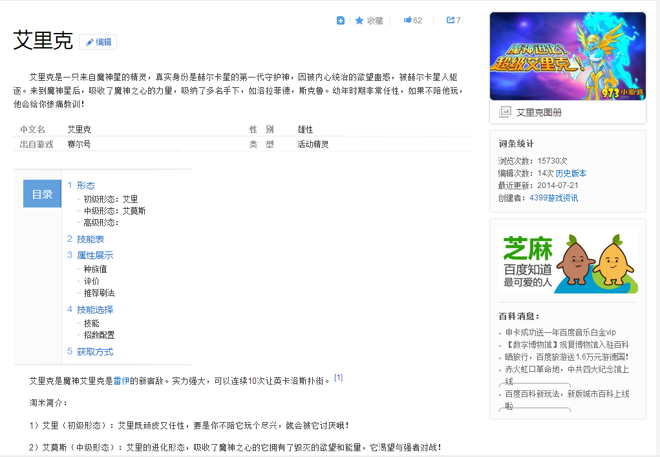Click the blue plus icon beside 收藏
The image size is (660, 457).
pos(341,20)
